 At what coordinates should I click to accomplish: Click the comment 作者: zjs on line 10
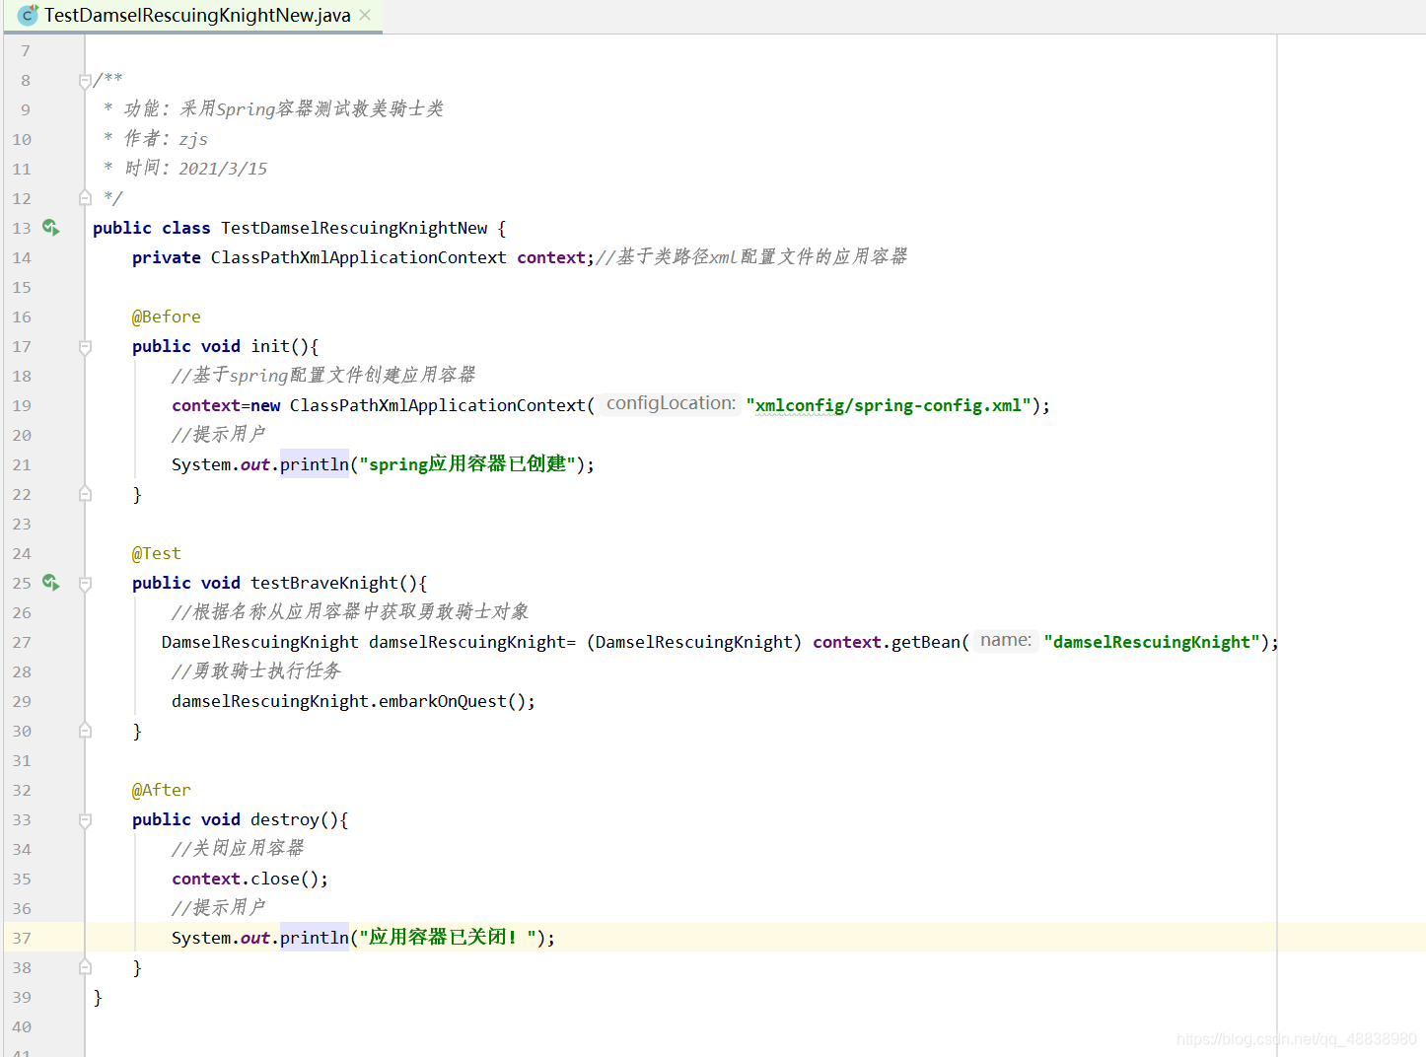(x=166, y=139)
